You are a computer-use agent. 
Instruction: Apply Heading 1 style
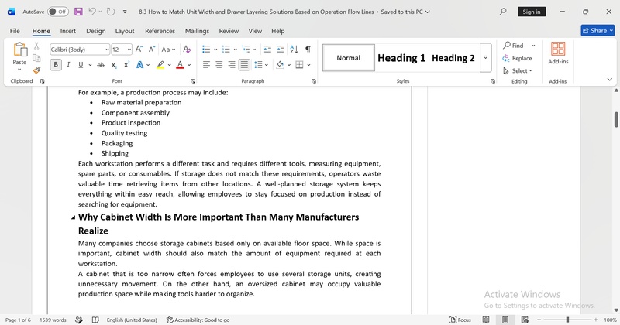(401, 58)
